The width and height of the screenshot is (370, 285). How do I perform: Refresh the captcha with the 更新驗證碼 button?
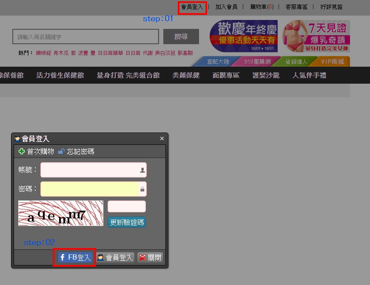pyautogui.click(x=127, y=222)
